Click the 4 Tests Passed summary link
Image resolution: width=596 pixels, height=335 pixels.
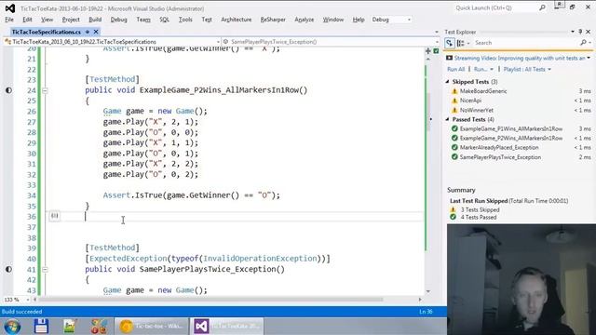(479, 217)
